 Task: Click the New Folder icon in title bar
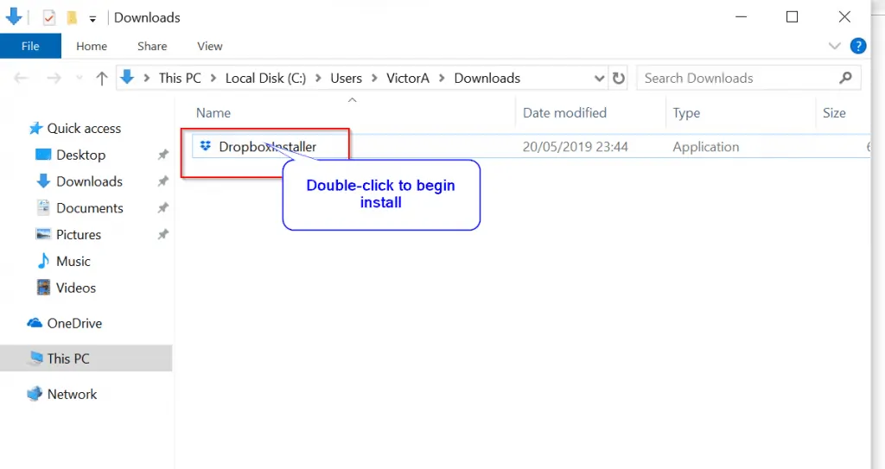pos(73,17)
